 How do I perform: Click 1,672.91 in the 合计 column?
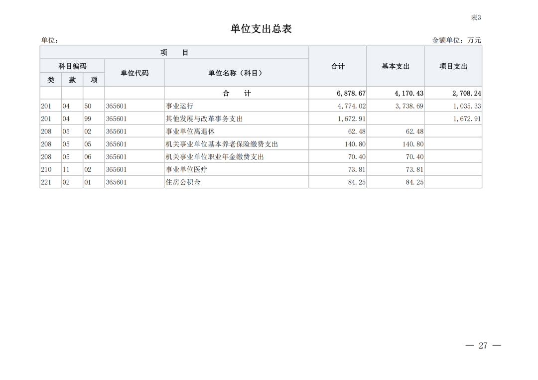pyautogui.click(x=351, y=119)
